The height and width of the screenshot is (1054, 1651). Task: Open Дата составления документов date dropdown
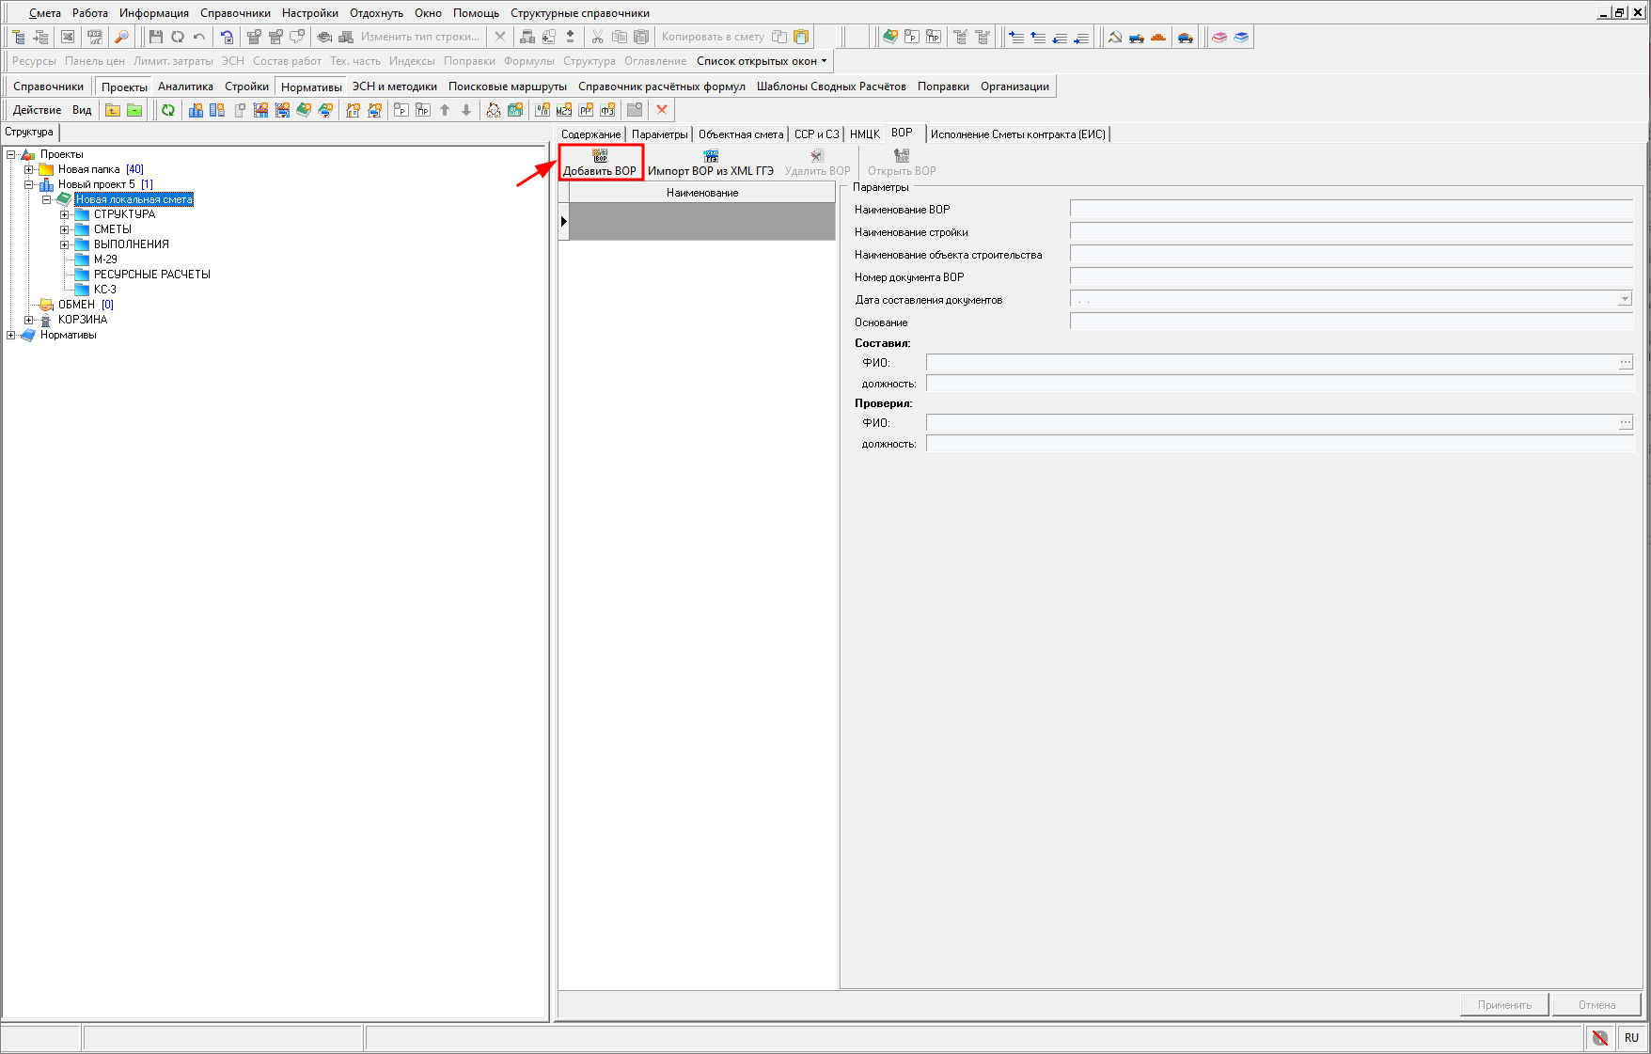(x=1624, y=300)
